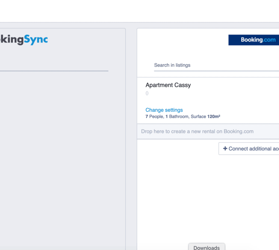Click the 1 Bathroom detail text
The image size is (279, 250).
tap(177, 117)
